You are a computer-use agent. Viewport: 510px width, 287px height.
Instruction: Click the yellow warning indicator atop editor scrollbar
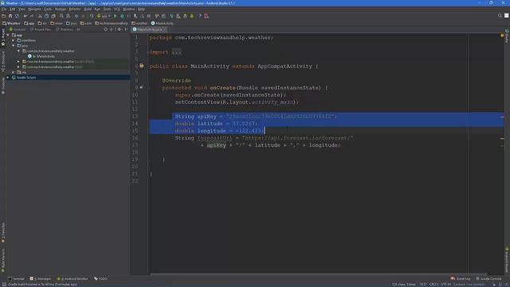pos(502,35)
